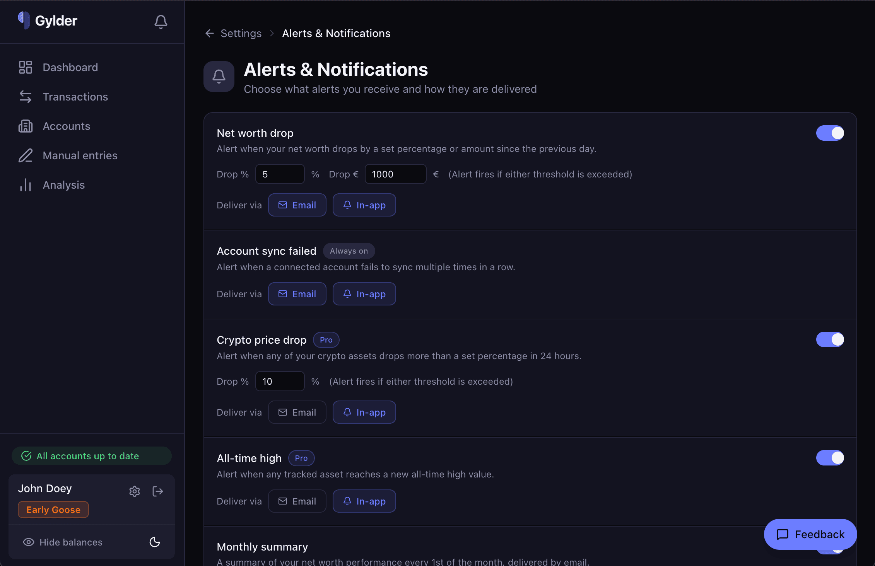Select the Dashboard icon in the sidebar
This screenshot has height=566, width=875.
[26, 67]
